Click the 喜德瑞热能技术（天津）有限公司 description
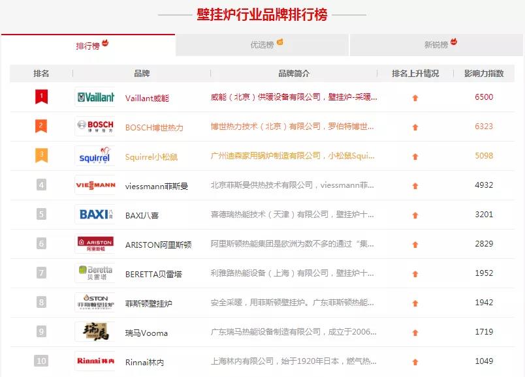 pos(292,215)
